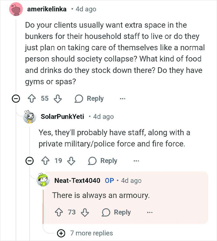Reply to Neat-Text4040's armoury comment
This screenshot has width=217, height=241.
[116, 212]
